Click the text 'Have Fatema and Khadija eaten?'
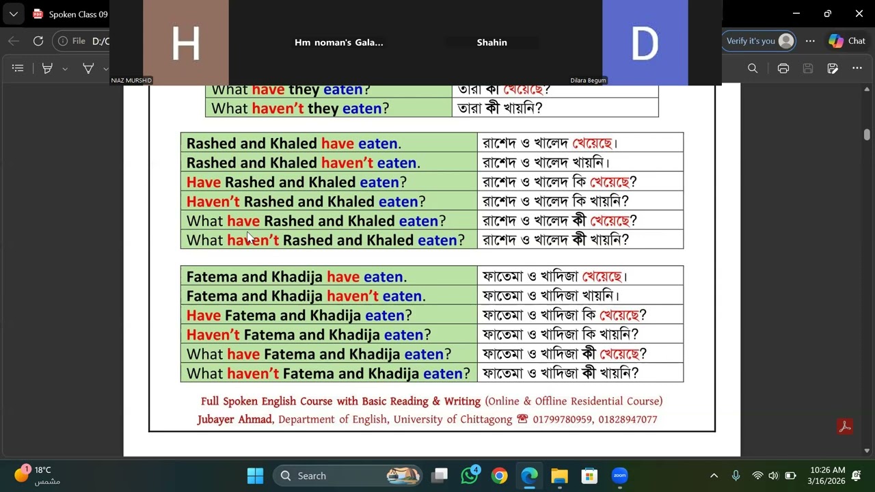Image resolution: width=875 pixels, height=492 pixels. pos(299,316)
